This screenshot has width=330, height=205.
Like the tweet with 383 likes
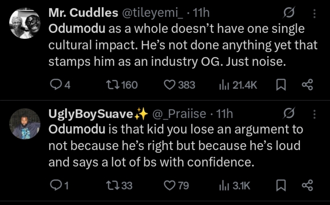point(170,85)
